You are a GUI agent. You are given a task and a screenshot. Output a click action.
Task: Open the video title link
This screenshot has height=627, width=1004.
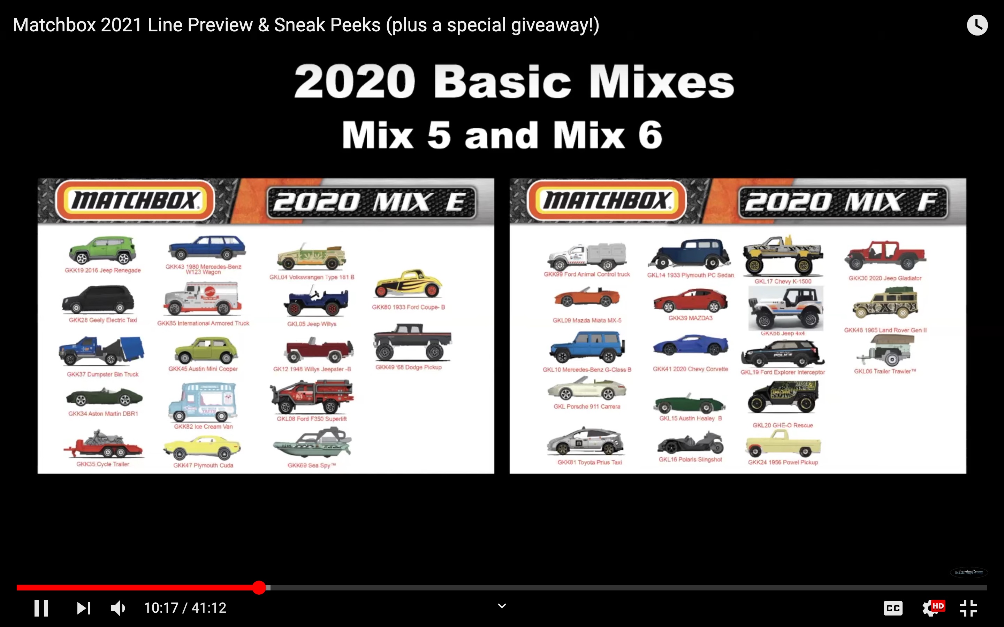coord(306,25)
